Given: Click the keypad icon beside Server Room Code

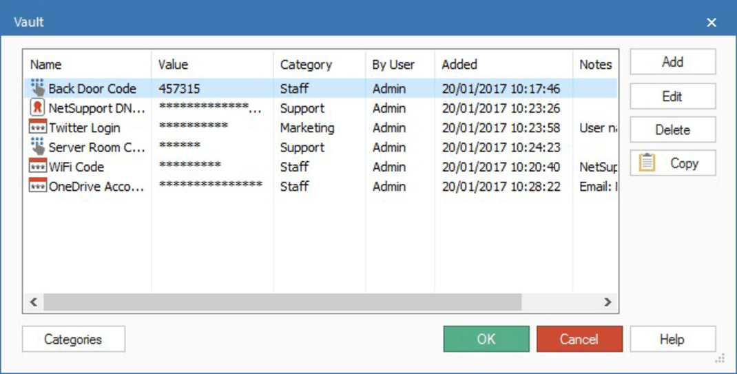Looking at the screenshot, I should 37,147.
